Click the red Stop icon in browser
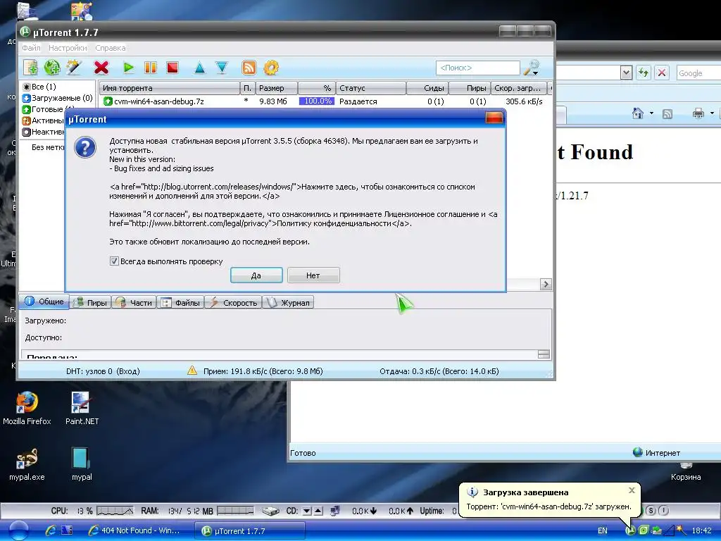Viewport: 721px width, 541px height. [x=662, y=73]
